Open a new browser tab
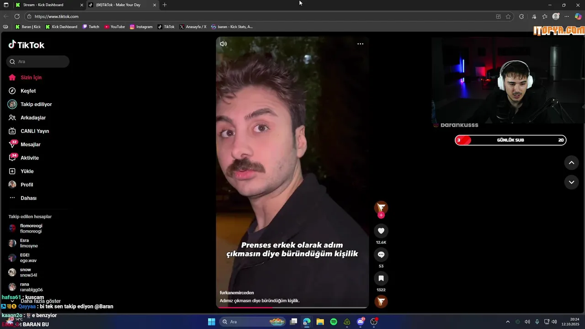585x329 pixels. [165, 5]
